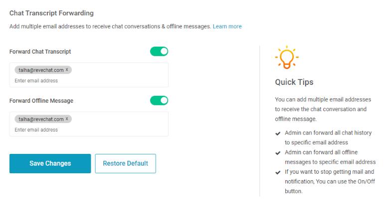This screenshot has height=207, width=384.
Task: Select the talha@revechat.com chip under Chat Transcript
Action: (41, 70)
